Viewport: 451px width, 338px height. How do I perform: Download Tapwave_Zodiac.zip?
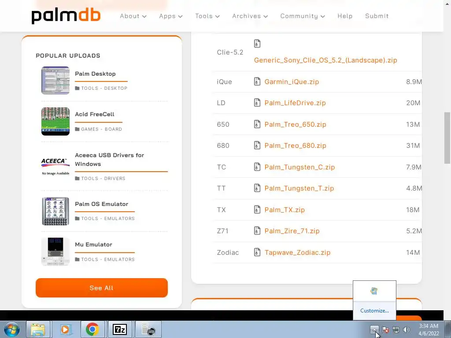point(297,252)
